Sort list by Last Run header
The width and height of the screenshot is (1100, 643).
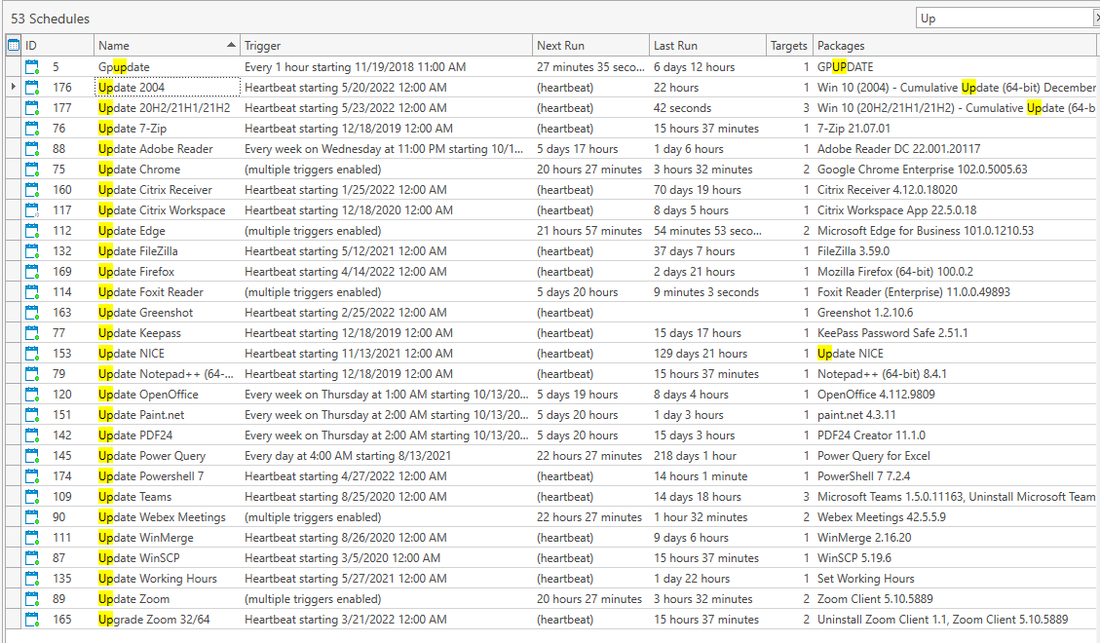(x=707, y=46)
